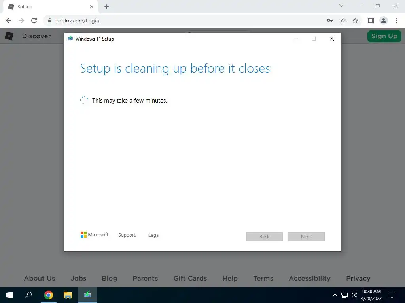Click the Next button in Setup
The image size is (405, 303).
[x=306, y=237]
